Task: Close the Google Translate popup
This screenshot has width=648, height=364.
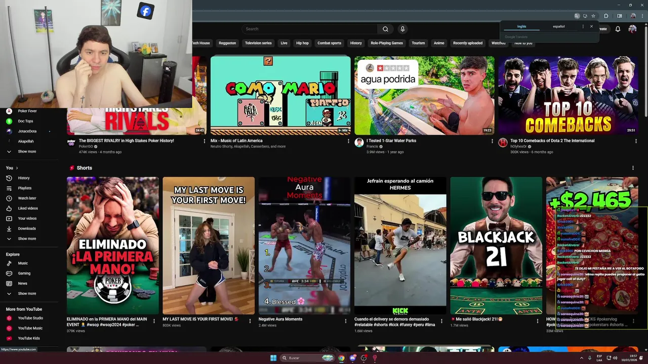Action: point(591,26)
